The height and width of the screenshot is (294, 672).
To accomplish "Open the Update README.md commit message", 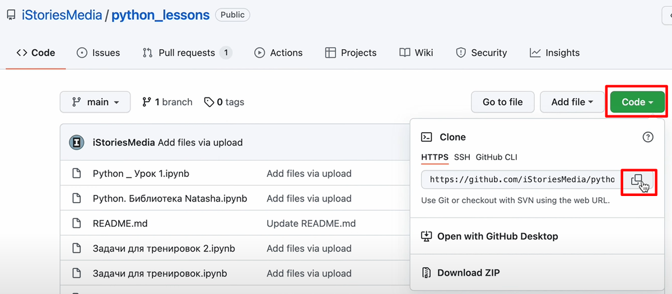I will (311, 223).
